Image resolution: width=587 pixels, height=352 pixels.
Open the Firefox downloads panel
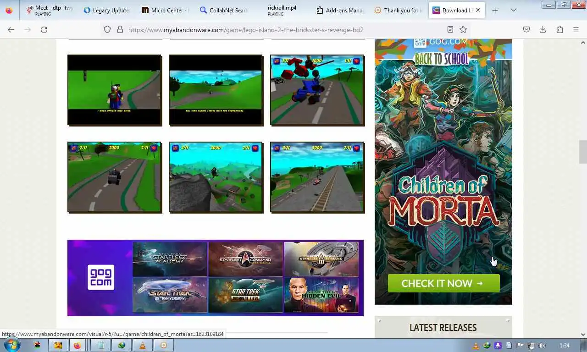543,29
